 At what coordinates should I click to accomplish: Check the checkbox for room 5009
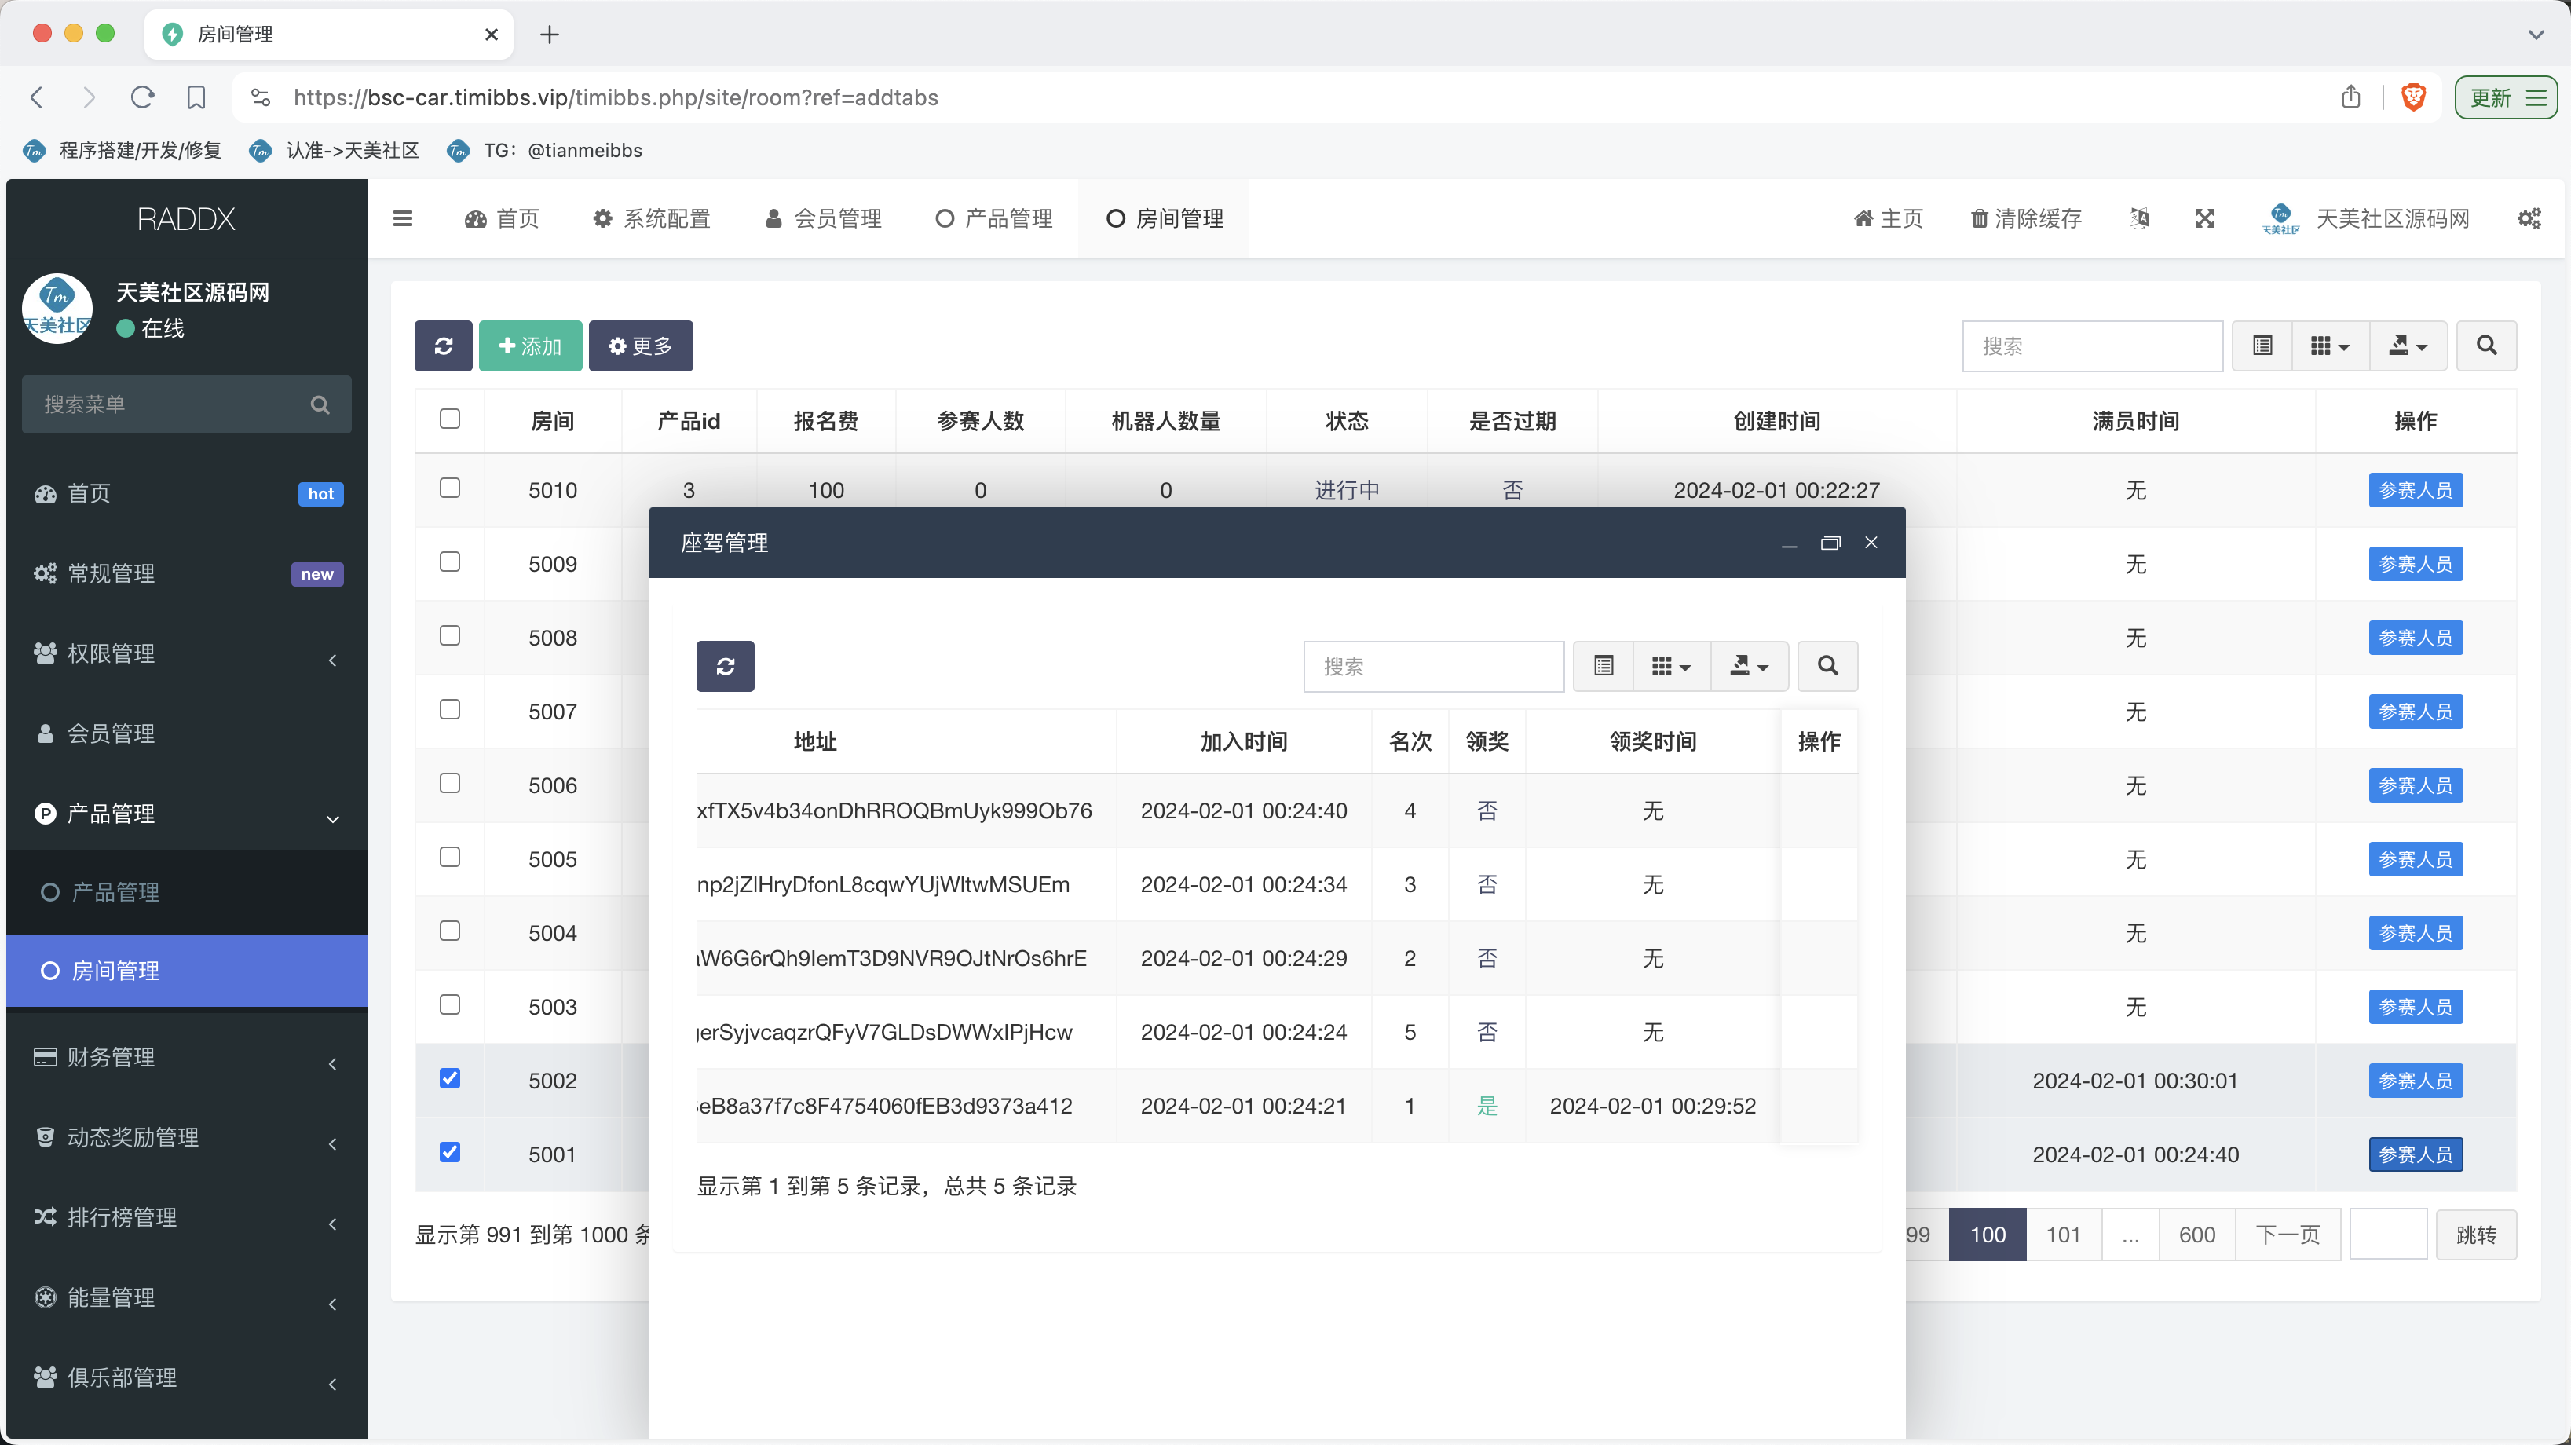(450, 562)
